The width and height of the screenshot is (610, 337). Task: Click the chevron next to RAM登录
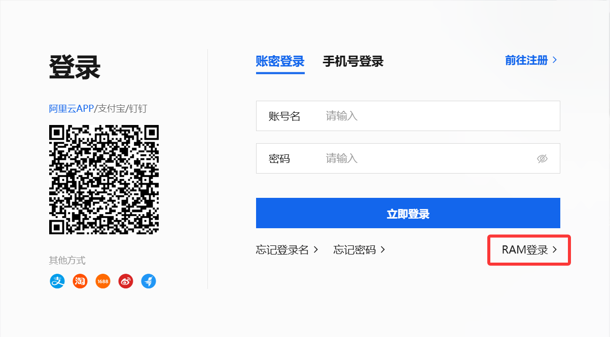tap(554, 249)
